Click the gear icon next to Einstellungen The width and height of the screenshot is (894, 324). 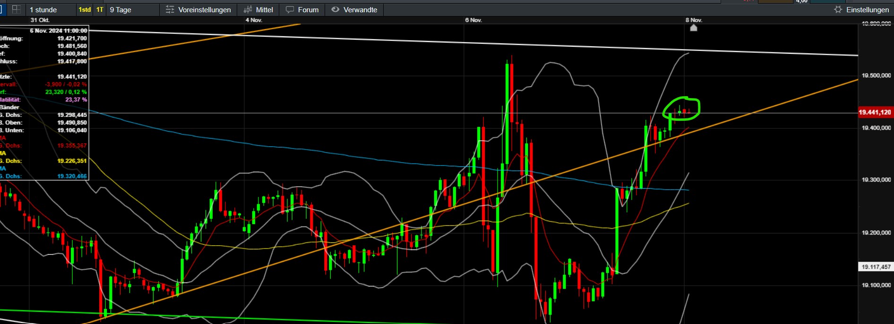point(838,9)
